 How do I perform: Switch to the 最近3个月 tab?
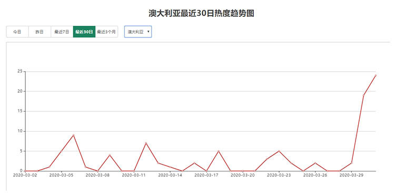click(106, 32)
